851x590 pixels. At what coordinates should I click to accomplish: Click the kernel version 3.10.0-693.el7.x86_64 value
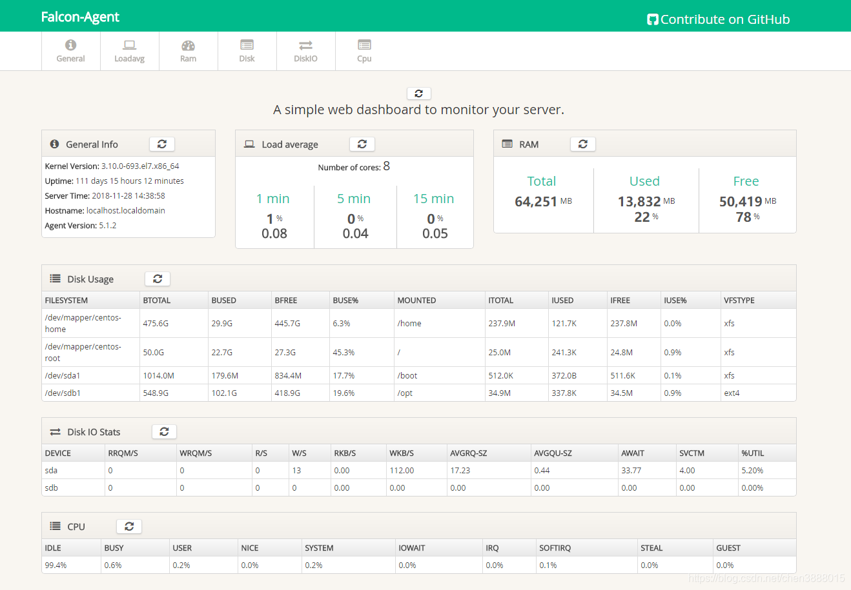[140, 166]
